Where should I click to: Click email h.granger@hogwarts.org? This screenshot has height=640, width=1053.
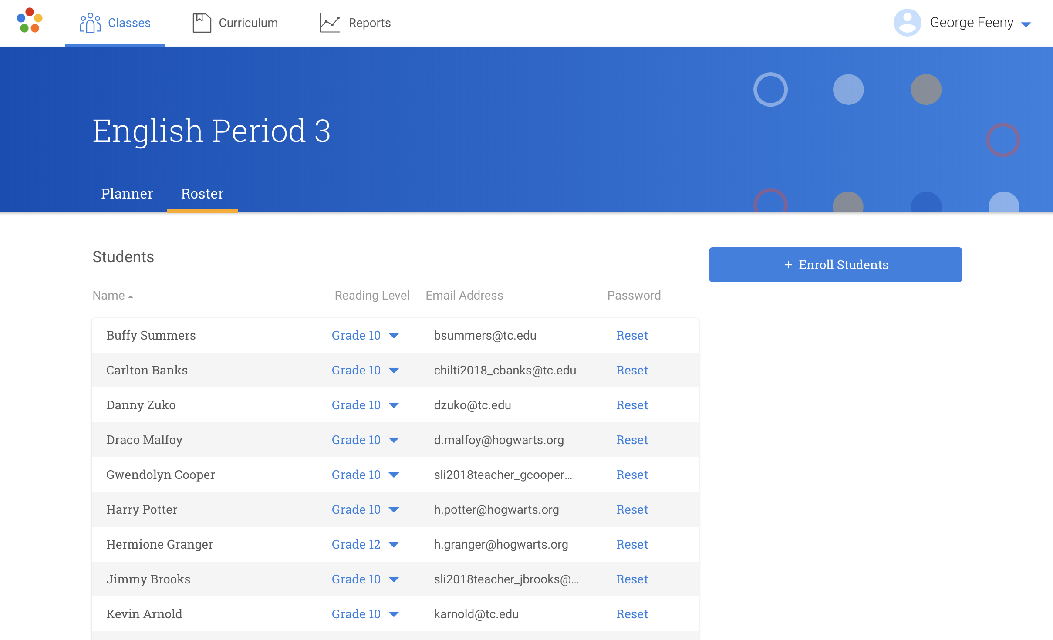point(501,545)
